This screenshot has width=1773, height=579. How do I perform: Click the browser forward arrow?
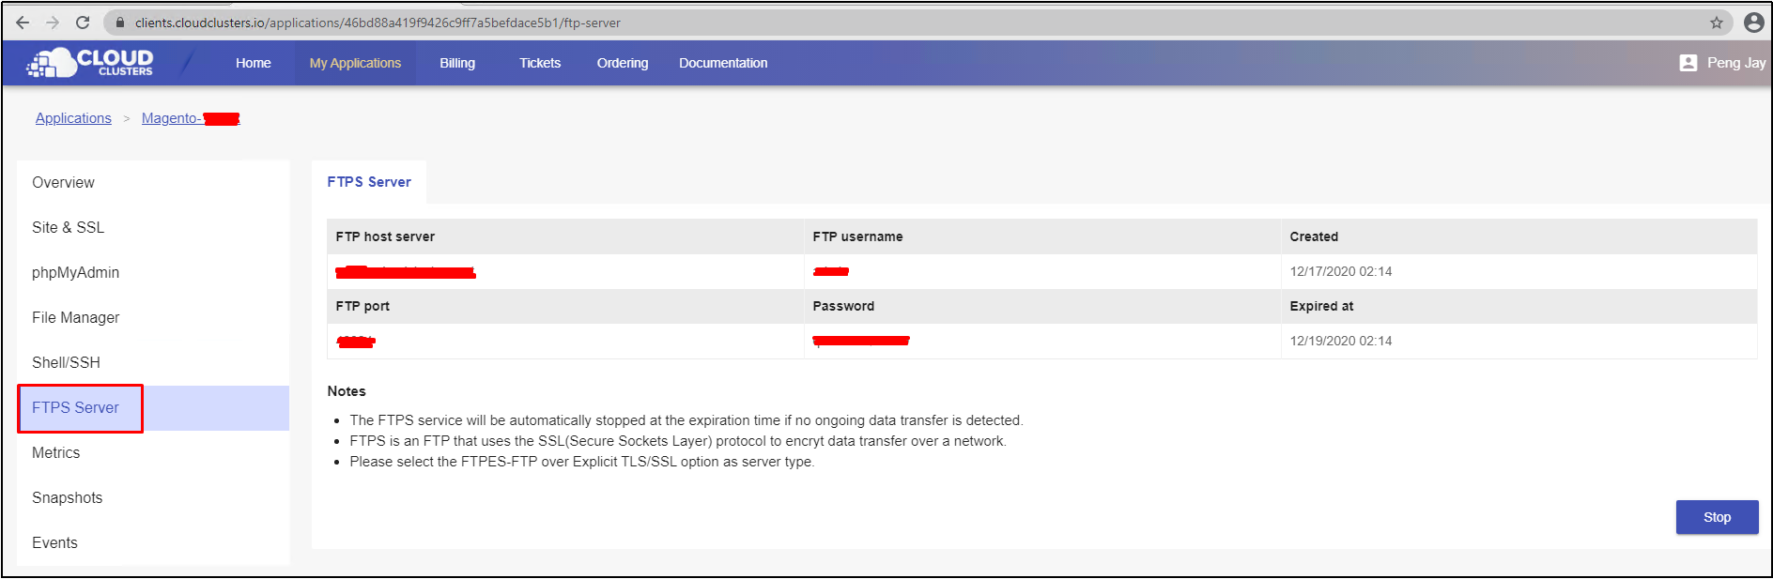[53, 23]
